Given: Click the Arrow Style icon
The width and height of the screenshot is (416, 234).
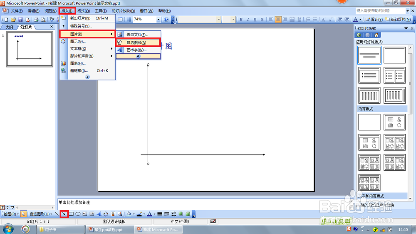Looking at the screenshot, I should coord(173,214).
